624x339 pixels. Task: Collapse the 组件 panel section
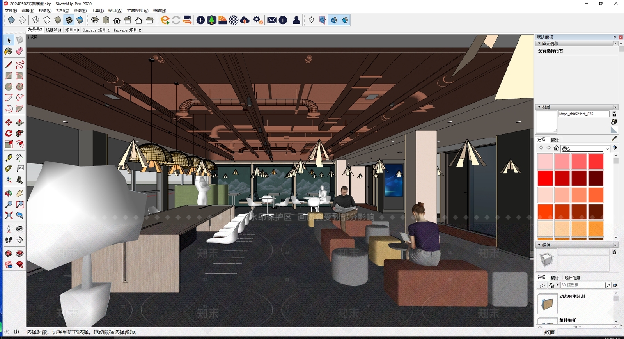pos(539,245)
